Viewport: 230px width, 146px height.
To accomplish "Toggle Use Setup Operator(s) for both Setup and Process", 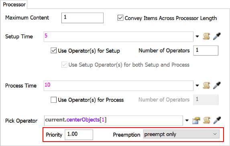I will (x=64, y=65).
